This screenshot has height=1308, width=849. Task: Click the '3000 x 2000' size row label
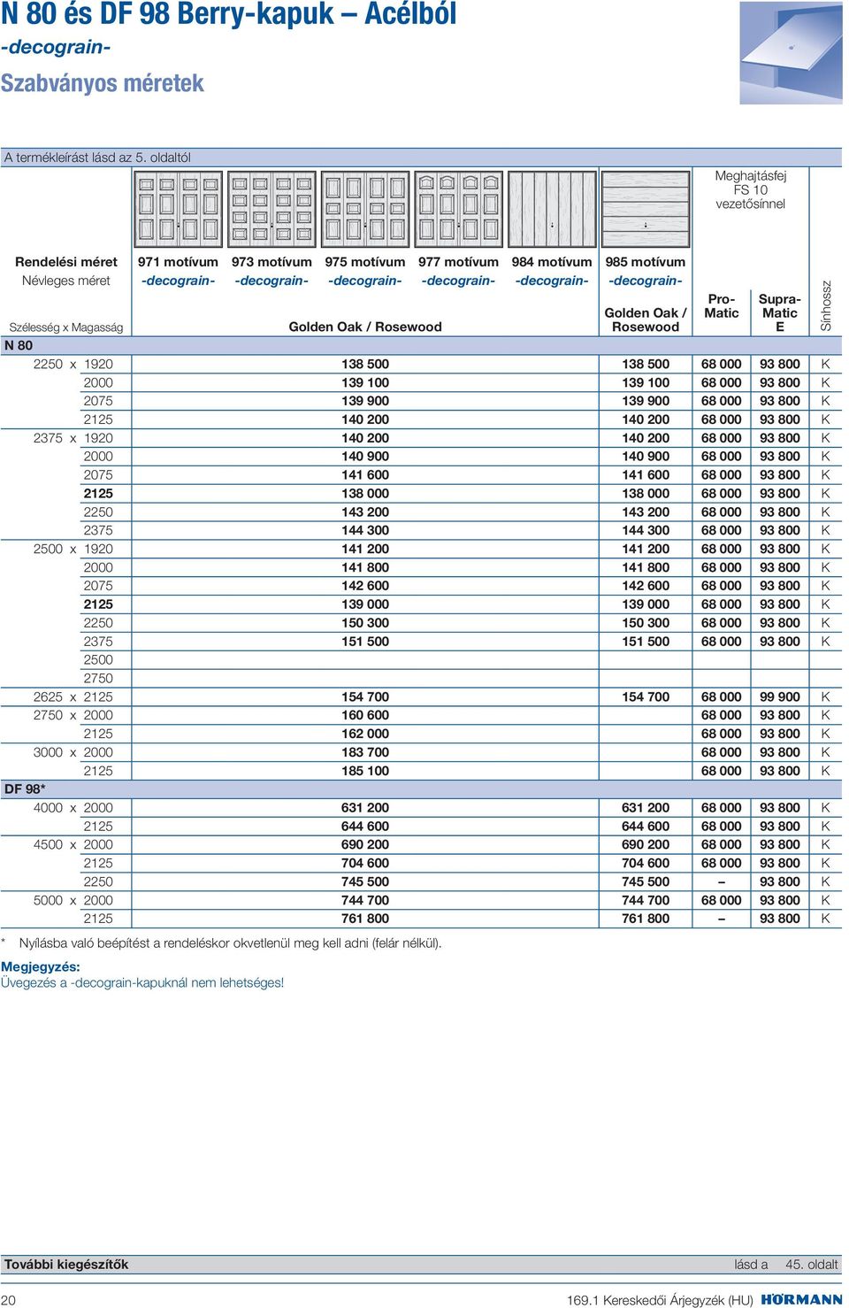(73, 752)
